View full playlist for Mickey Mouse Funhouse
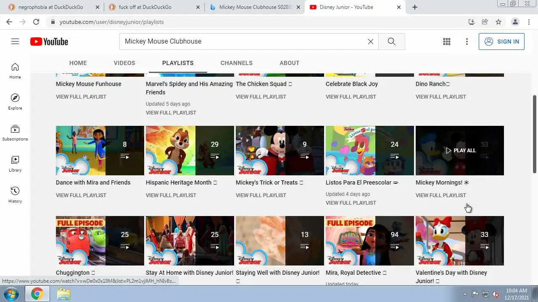The height and width of the screenshot is (302, 538). (81, 96)
